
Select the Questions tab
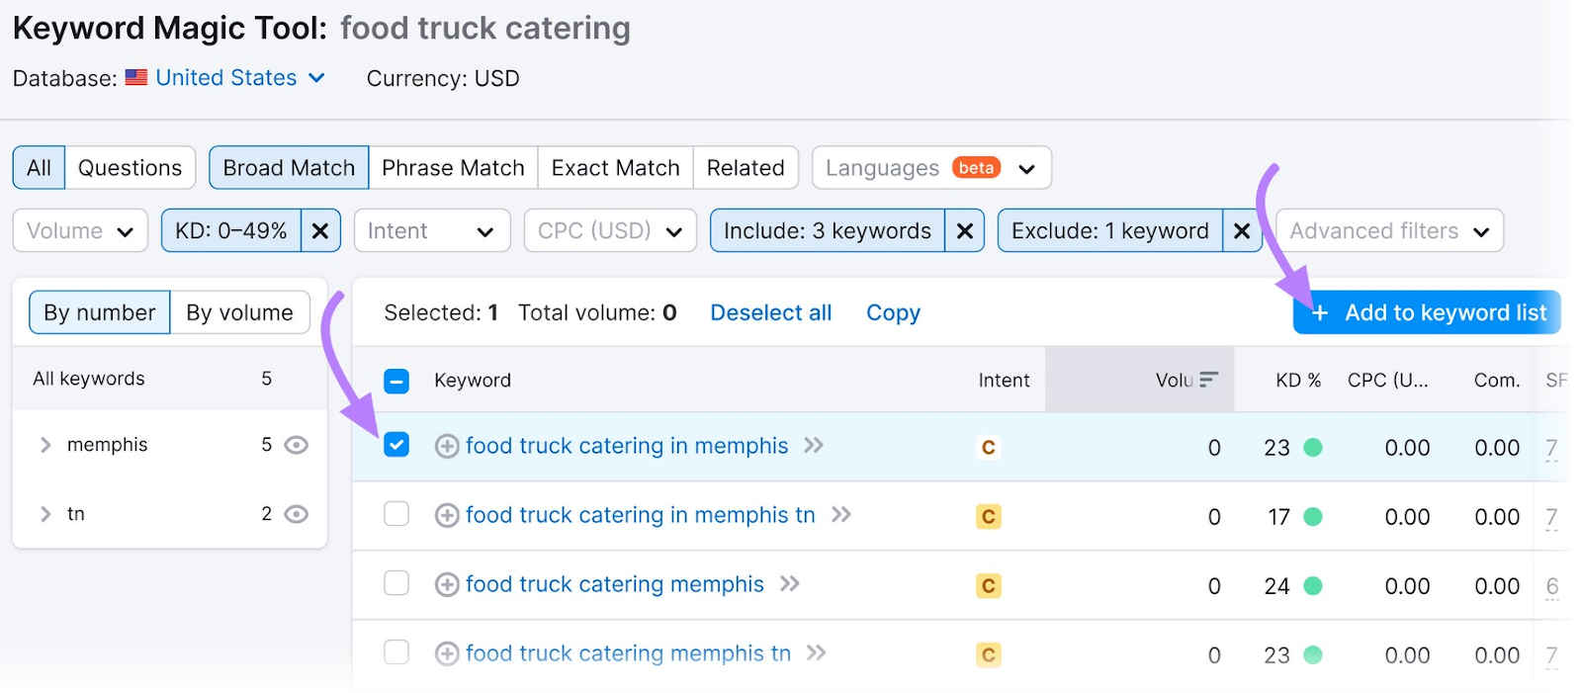(x=130, y=168)
